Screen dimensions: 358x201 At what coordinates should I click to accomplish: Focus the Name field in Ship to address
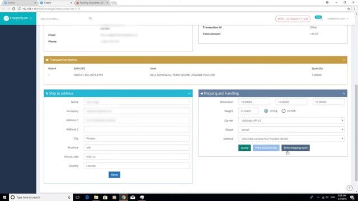tap(136, 102)
